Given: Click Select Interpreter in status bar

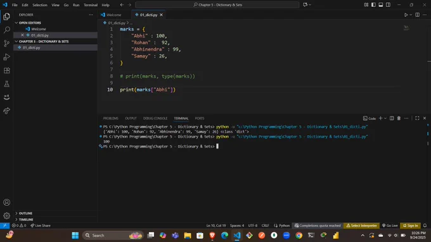Looking at the screenshot, I should click(361, 226).
